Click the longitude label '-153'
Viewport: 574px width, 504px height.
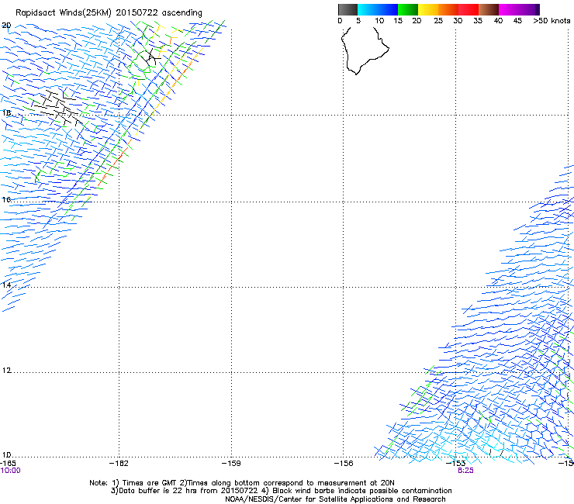click(x=456, y=464)
